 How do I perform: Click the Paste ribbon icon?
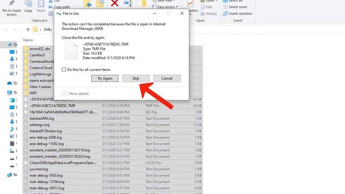click(x=41, y=6)
